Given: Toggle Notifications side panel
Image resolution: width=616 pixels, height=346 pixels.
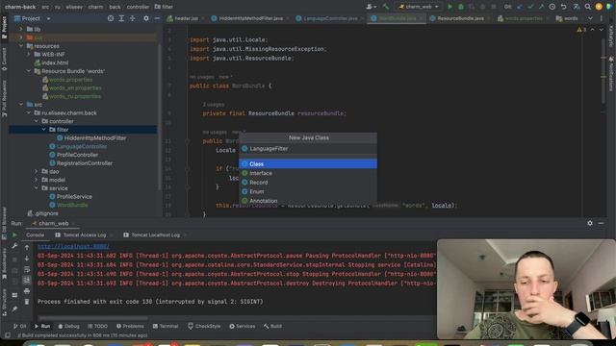Looking at the screenshot, I should 611,74.
